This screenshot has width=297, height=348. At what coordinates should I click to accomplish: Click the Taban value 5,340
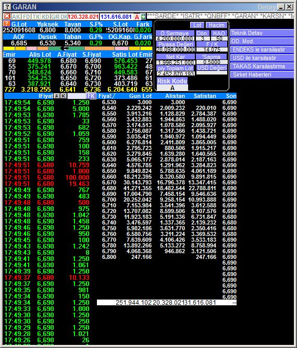point(72,43)
